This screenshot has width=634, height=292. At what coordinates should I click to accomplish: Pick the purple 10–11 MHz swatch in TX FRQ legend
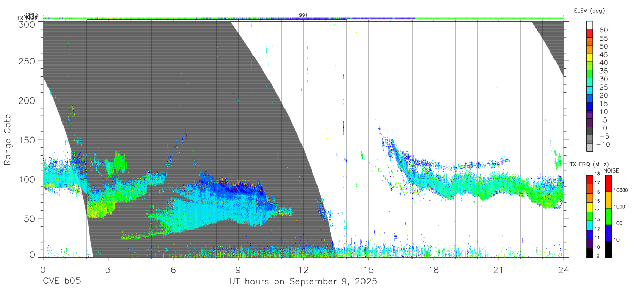[589, 243]
